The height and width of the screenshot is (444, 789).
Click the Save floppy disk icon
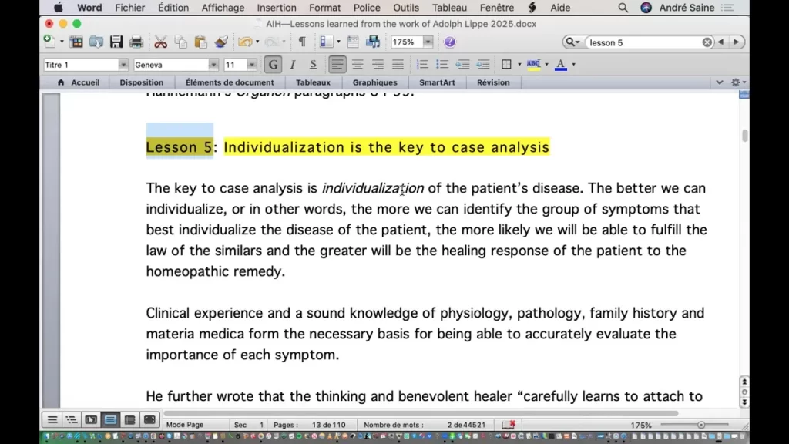pos(116,42)
